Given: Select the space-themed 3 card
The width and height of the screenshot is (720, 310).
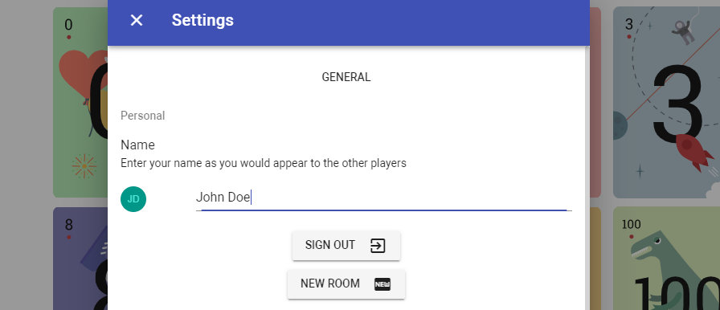Looking at the screenshot, I should (666, 102).
